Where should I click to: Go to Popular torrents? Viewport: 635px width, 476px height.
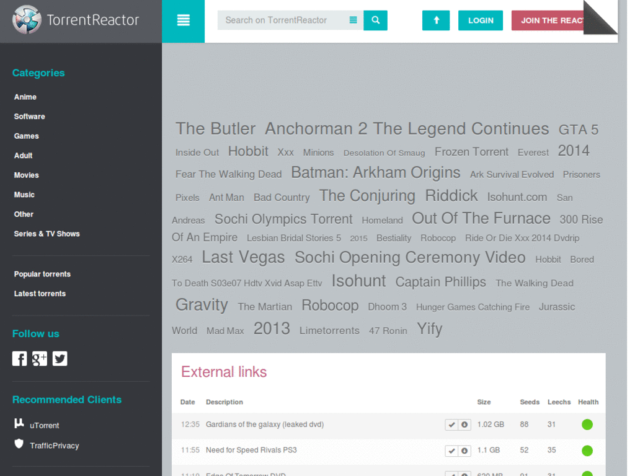[x=42, y=274]
